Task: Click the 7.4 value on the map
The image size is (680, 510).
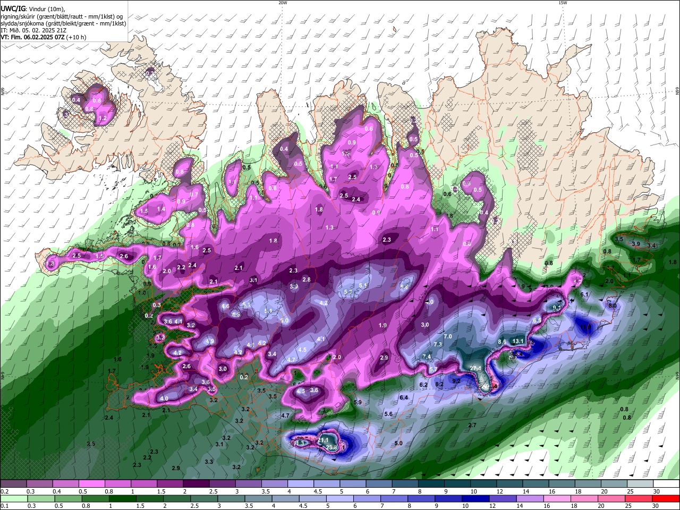Action: click(x=427, y=356)
